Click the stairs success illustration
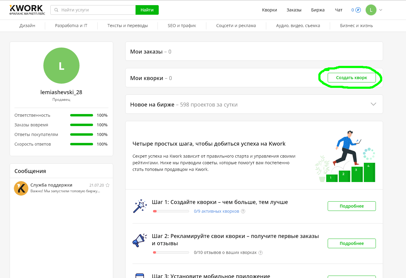The height and width of the screenshot is (278, 406). [x=345, y=156]
